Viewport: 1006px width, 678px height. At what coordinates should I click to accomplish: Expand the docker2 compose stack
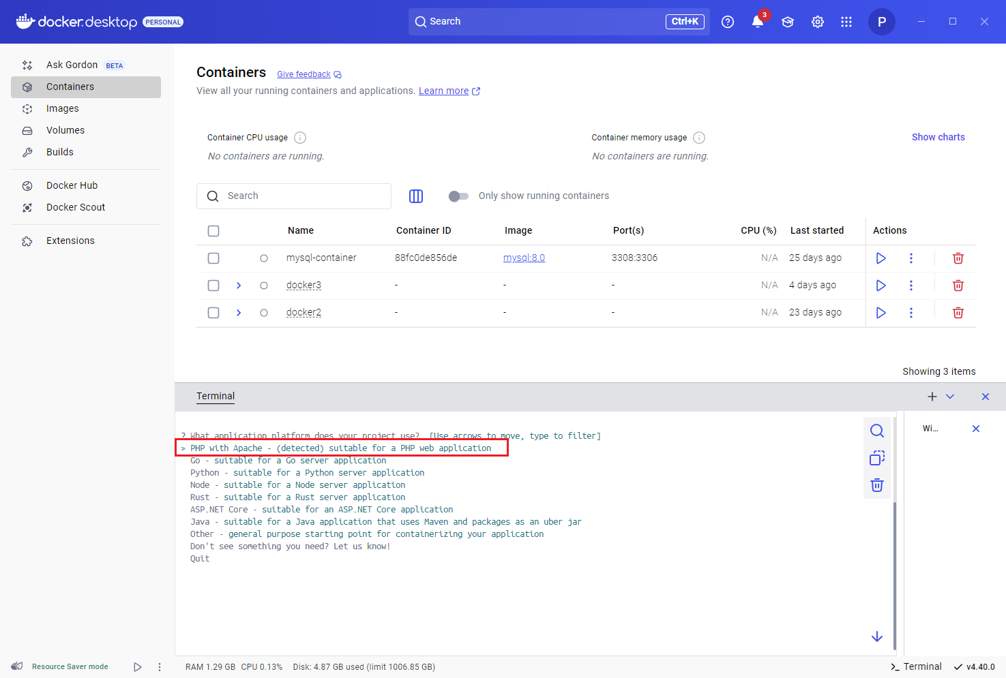[x=239, y=313]
